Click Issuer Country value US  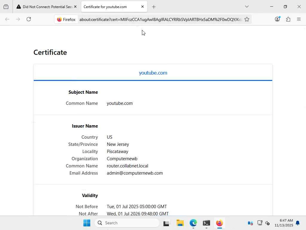point(109,137)
